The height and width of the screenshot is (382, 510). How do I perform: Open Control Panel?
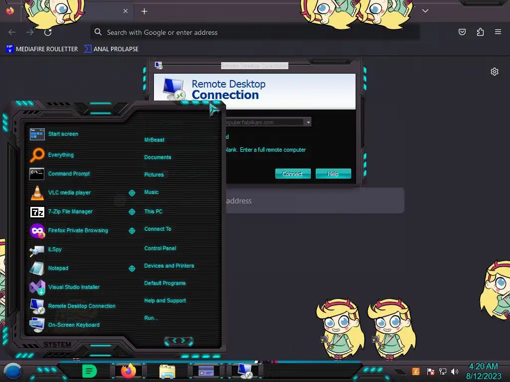pos(160,248)
